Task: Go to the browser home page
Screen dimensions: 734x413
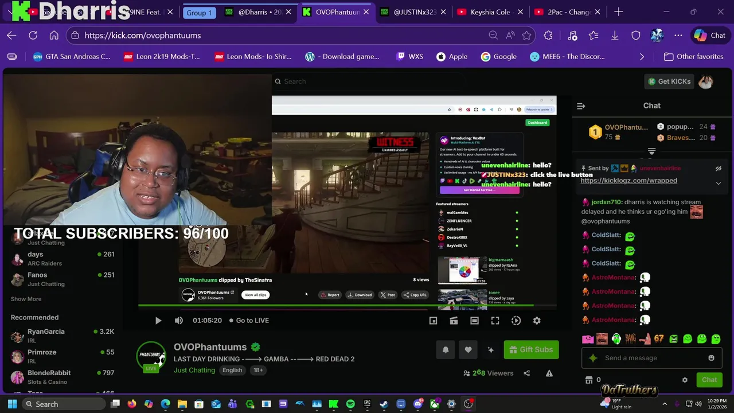Action: pos(54,36)
